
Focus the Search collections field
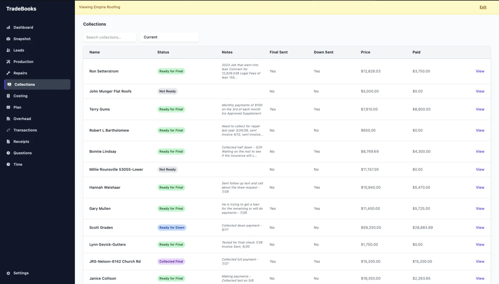click(x=110, y=37)
